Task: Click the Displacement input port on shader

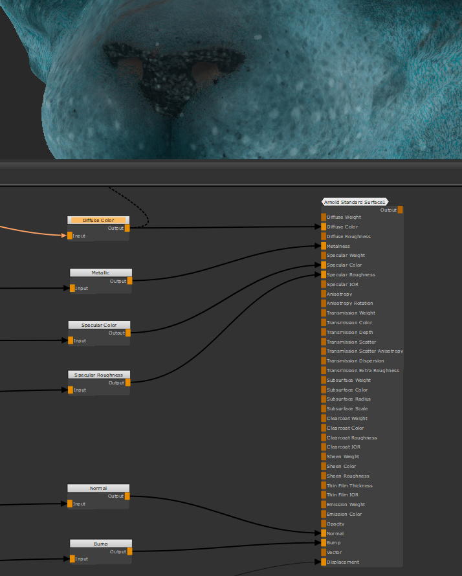Action: point(324,562)
